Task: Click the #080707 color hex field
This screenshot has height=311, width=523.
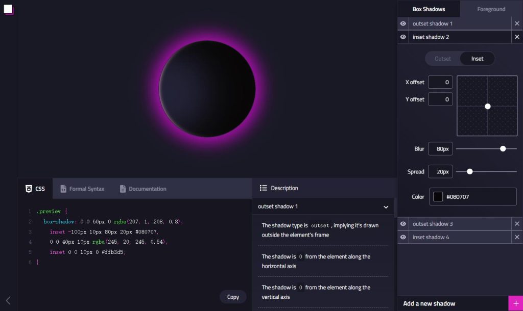Action: point(472,197)
